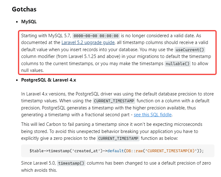The height and width of the screenshot is (177, 221).
Task: Click the 0000-00-00 00:00:00 inline code
Action: tap(96, 36)
